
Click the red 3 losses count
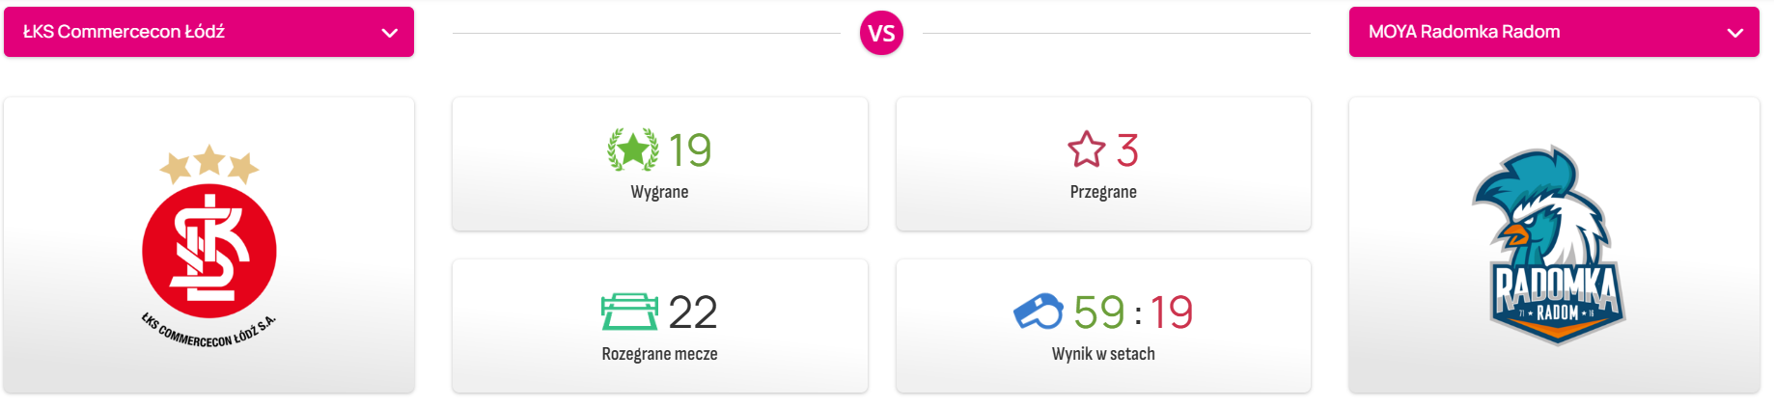pyautogui.click(x=1127, y=150)
